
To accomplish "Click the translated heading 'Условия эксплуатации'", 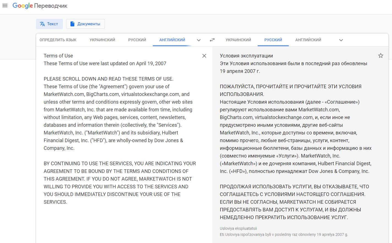I will click(246, 56).
